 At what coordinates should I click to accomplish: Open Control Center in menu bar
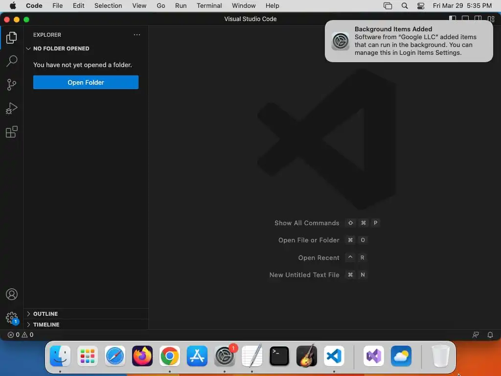[421, 6]
